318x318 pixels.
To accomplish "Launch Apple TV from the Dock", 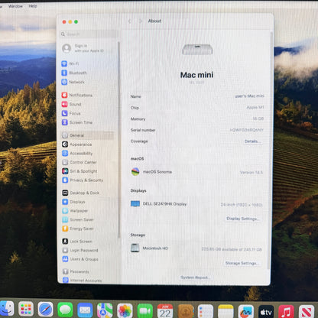I will point(266,312).
